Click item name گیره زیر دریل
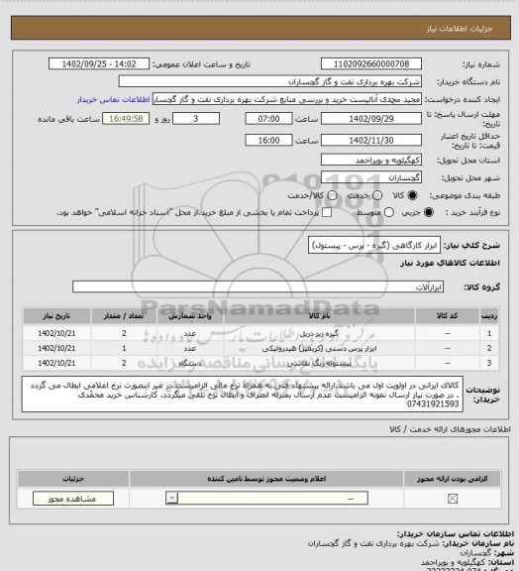The height and width of the screenshot is (571, 519). (x=319, y=333)
